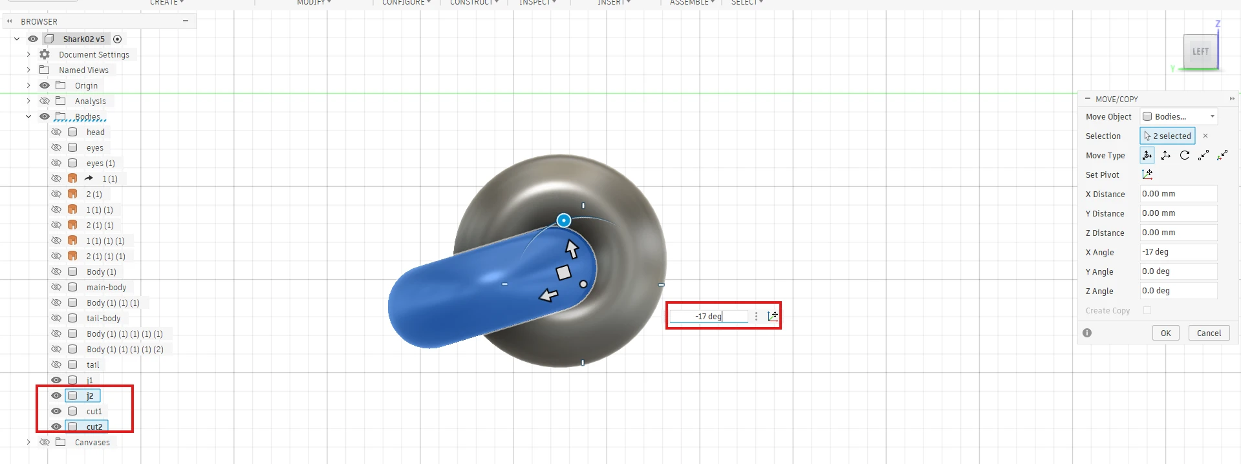This screenshot has height=464, width=1241.
Task: Click the upward arrow manipulator on the model
Action: click(x=572, y=249)
